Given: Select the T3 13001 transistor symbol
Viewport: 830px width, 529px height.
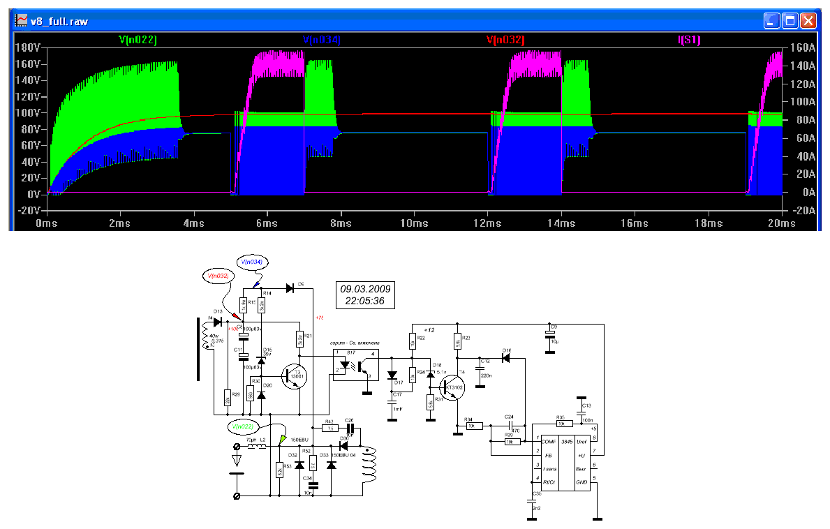Looking at the screenshot, I should coord(294,377).
